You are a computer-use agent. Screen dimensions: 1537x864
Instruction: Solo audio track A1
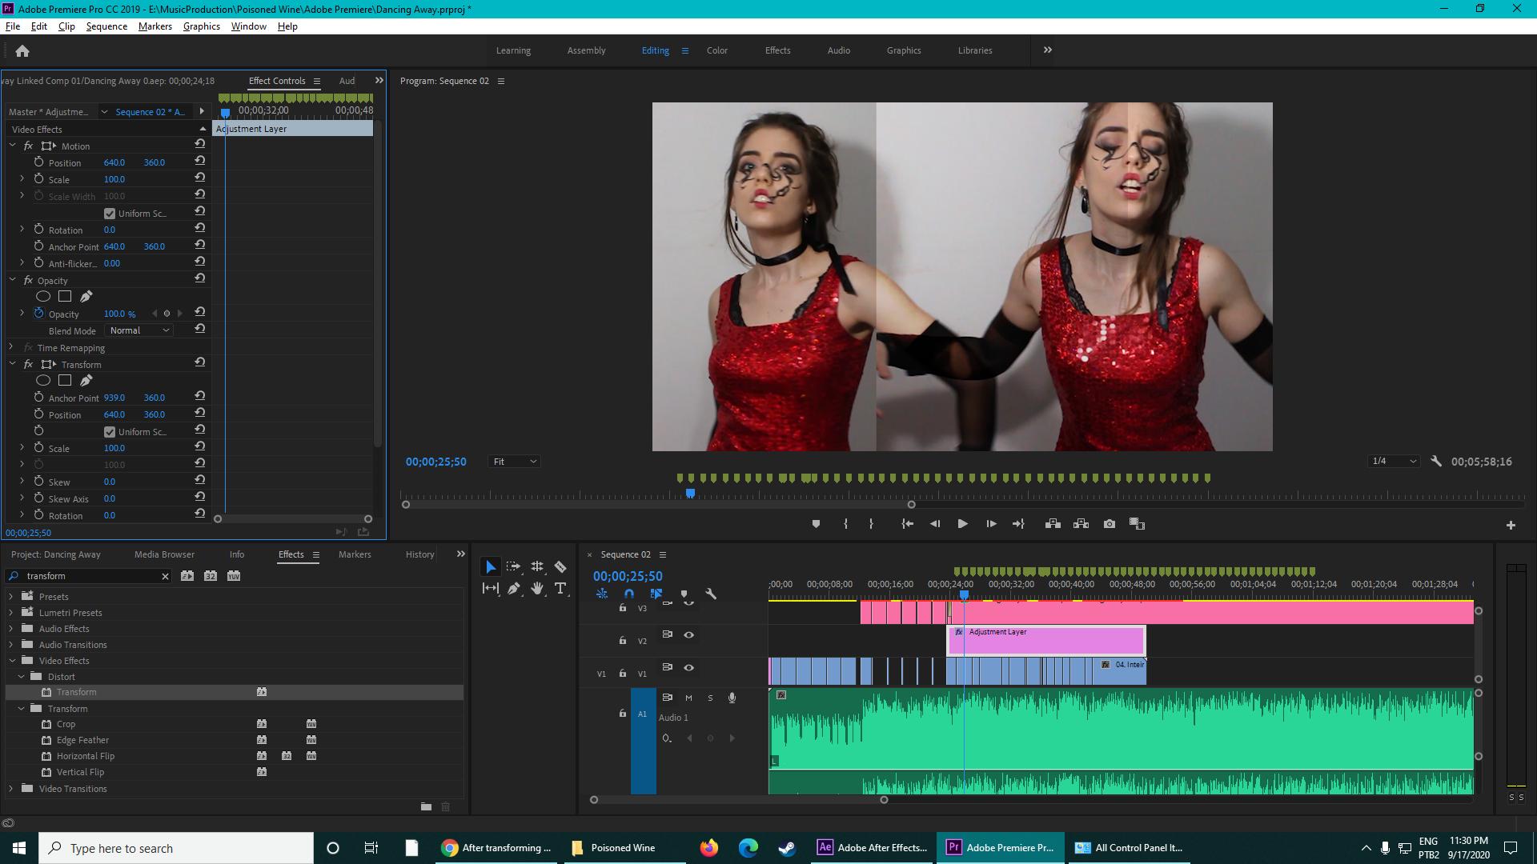(710, 698)
